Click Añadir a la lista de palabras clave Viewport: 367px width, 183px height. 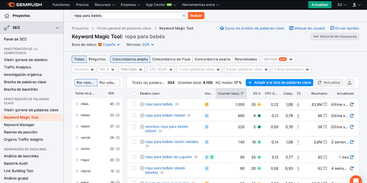[279, 83]
